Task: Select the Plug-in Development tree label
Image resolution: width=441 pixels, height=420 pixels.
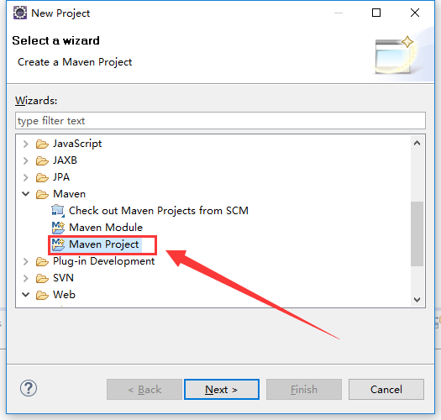Action: click(104, 261)
